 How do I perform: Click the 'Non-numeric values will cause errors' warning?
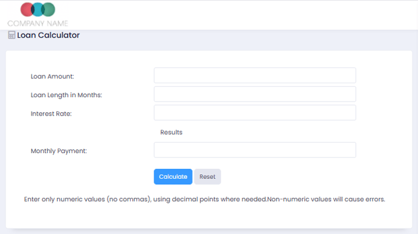pos(326,199)
